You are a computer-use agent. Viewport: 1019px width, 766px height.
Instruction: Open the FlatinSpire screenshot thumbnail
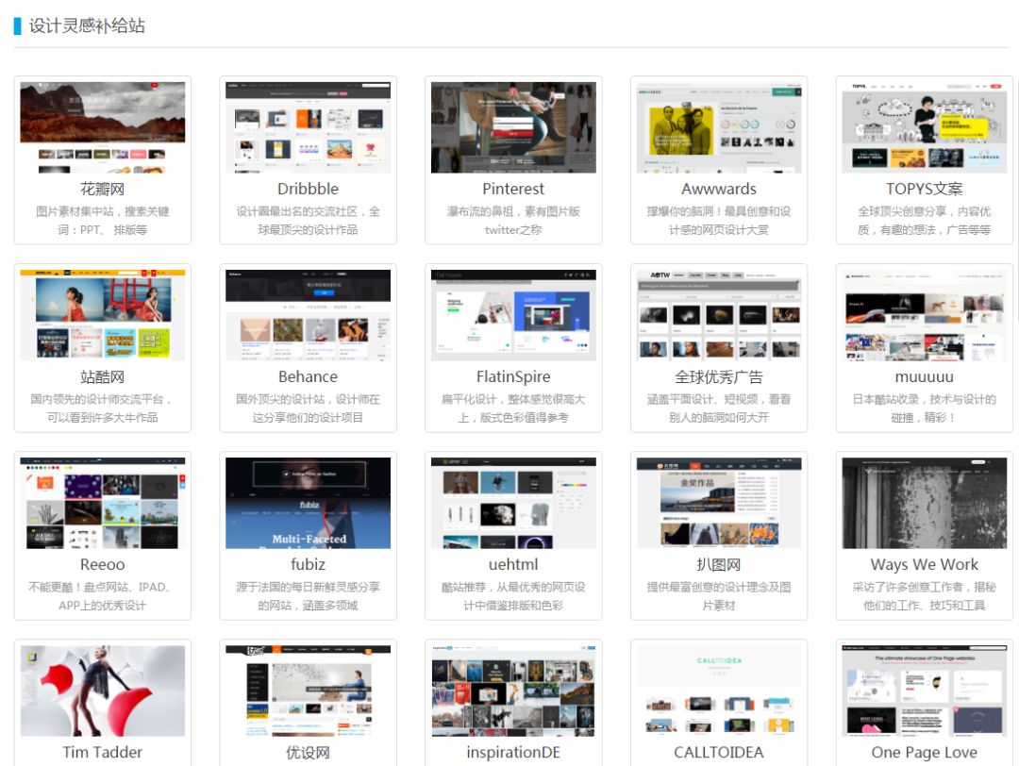tap(513, 315)
